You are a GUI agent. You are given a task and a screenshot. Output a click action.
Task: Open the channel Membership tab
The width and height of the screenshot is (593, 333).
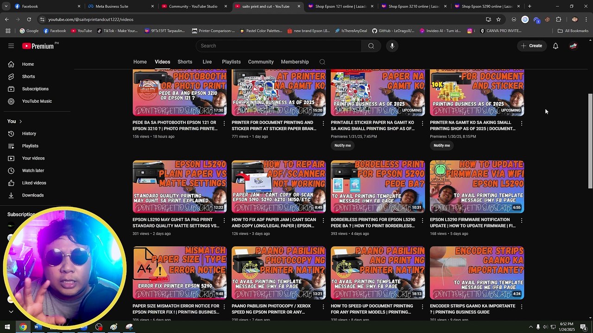[295, 62]
